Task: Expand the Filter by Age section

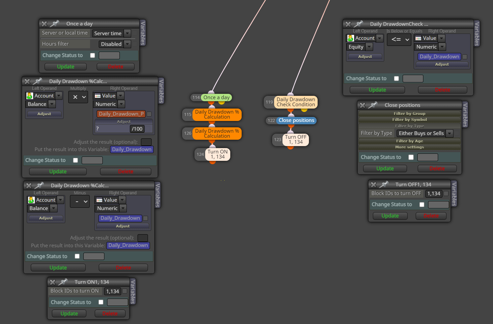Action: point(410,141)
